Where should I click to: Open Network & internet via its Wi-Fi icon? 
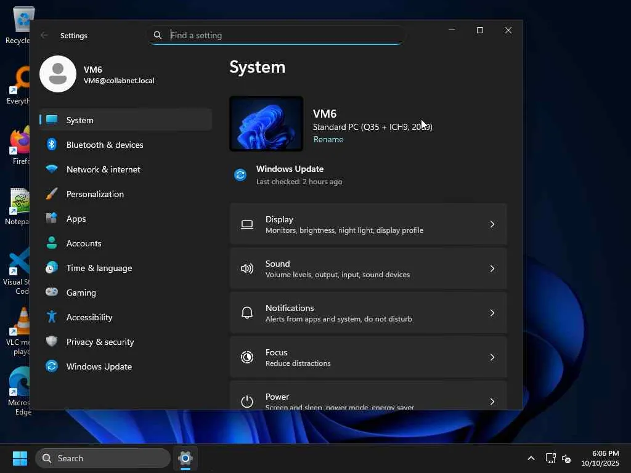point(52,169)
